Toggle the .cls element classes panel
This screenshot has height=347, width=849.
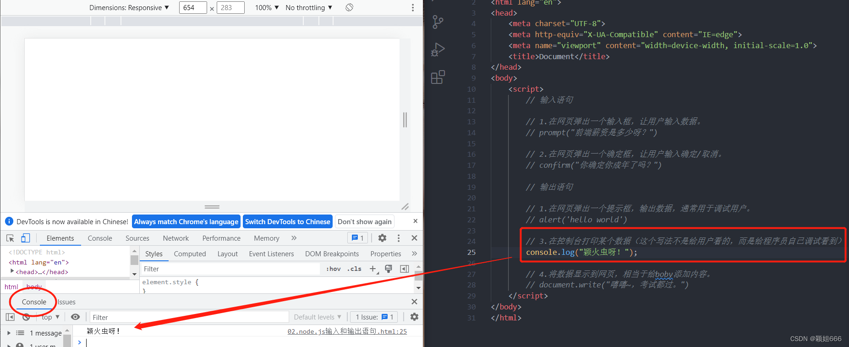(354, 269)
